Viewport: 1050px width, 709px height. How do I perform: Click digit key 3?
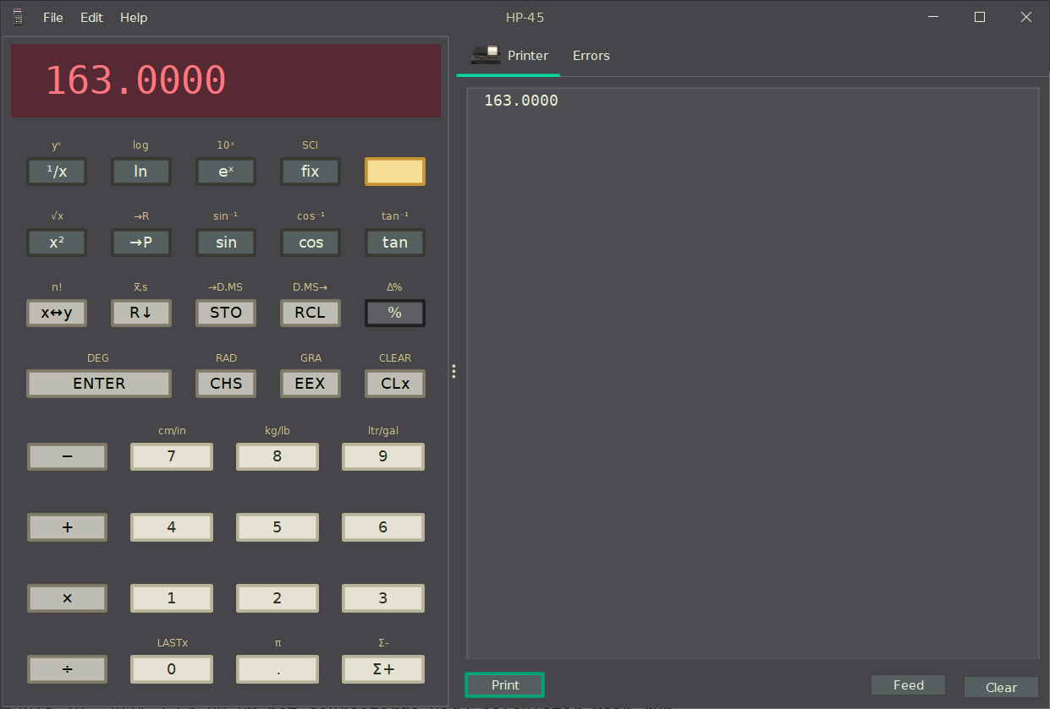(383, 598)
